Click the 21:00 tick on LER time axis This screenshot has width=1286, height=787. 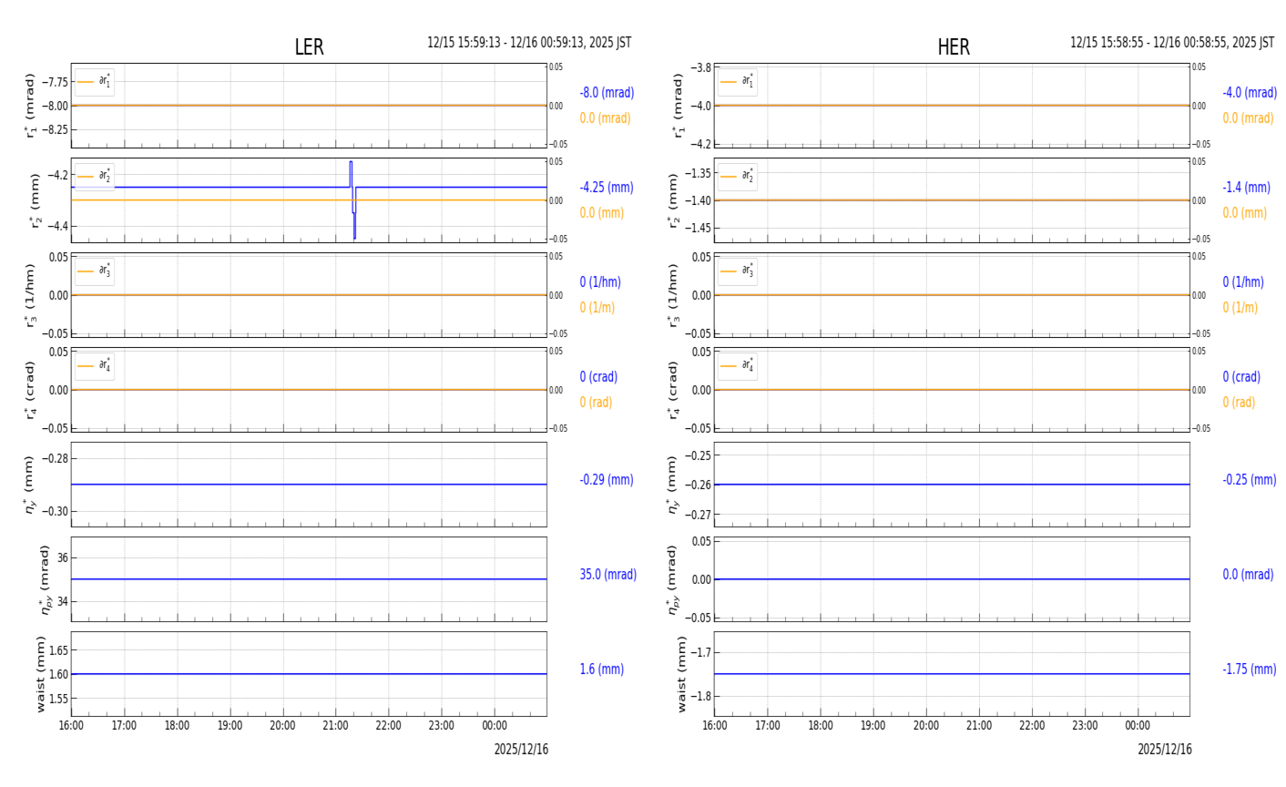click(x=335, y=726)
